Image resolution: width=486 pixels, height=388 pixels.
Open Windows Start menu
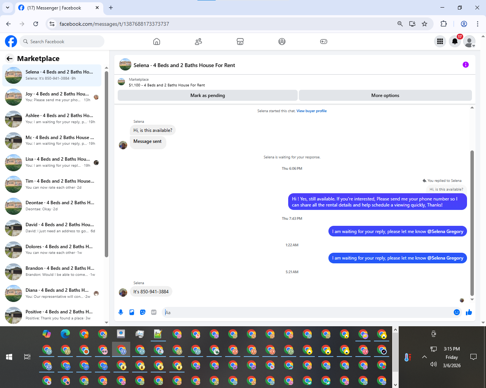tap(9, 357)
